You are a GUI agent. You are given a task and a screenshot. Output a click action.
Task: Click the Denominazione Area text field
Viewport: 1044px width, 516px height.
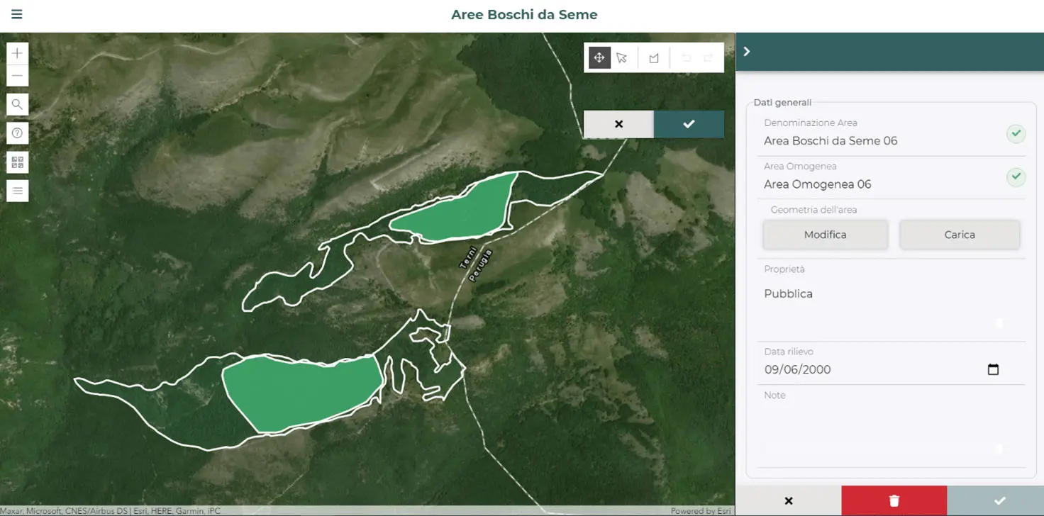click(879, 141)
